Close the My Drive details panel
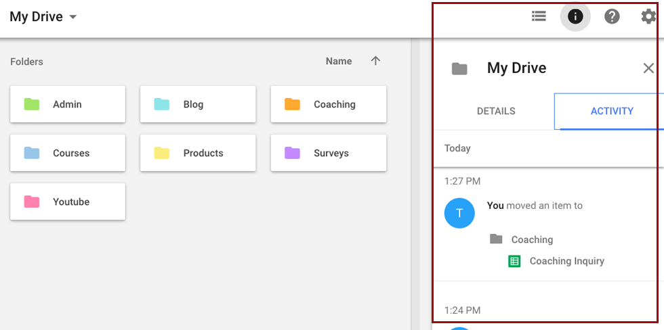This screenshot has width=664, height=330. [x=648, y=68]
